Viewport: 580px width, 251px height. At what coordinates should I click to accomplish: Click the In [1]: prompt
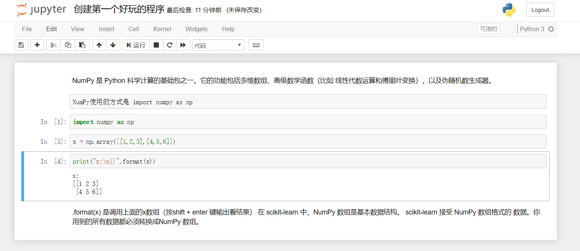click(53, 122)
